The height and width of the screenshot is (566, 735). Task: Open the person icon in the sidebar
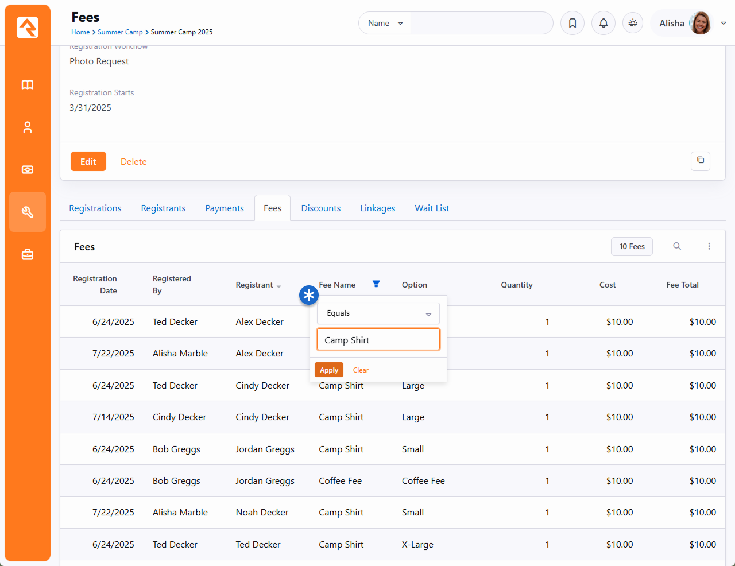click(28, 127)
